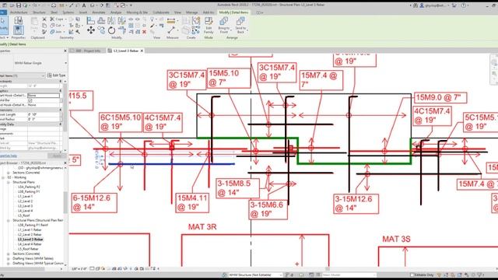The width and height of the screenshot is (498, 280).
Task: Open L1_Level 1 under Structural Plans
Action: [x=25, y=197]
